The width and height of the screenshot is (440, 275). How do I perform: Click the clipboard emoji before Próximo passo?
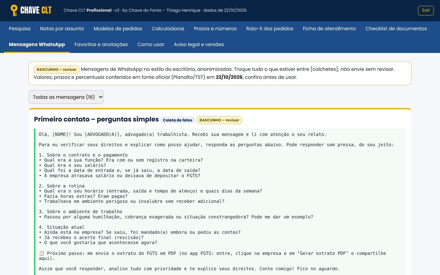tap(42, 253)
